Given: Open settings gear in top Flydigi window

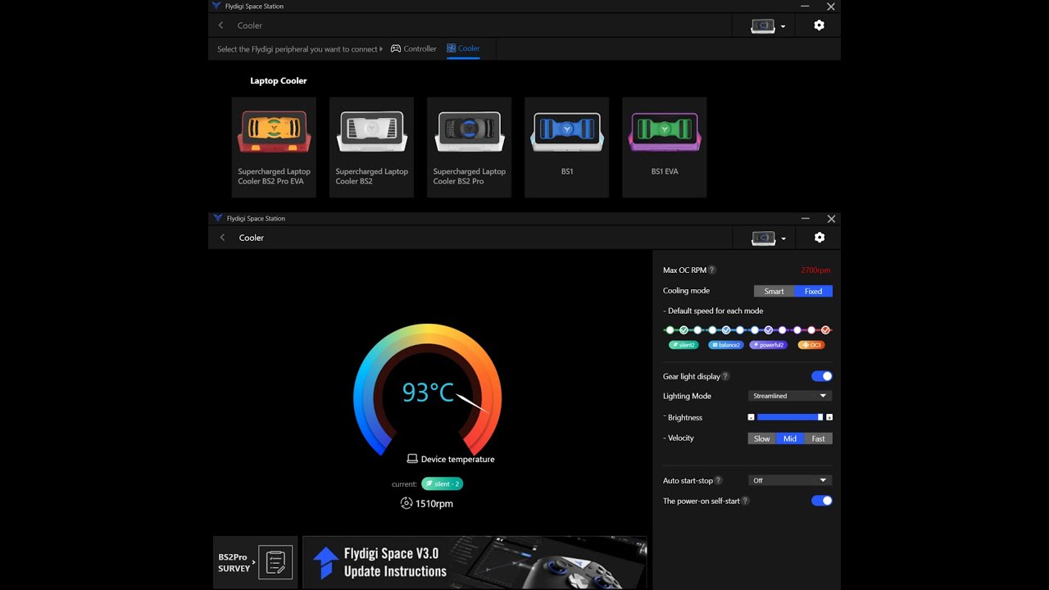Looking at the screenshot, I should (819, 25).
